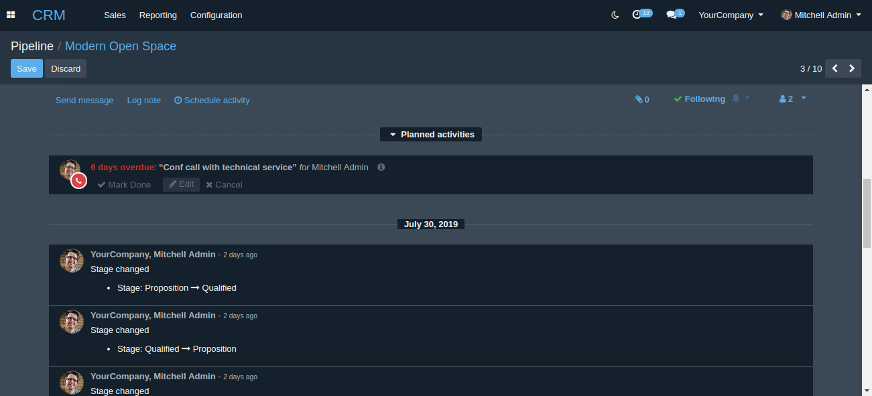The width and height of the screenshot is (872, 396).
Task: Open Mitchell Admin user menu
Action: tap(821, 15)
